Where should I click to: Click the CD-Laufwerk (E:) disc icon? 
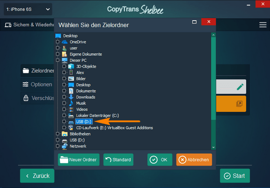(x=71, y=128)
